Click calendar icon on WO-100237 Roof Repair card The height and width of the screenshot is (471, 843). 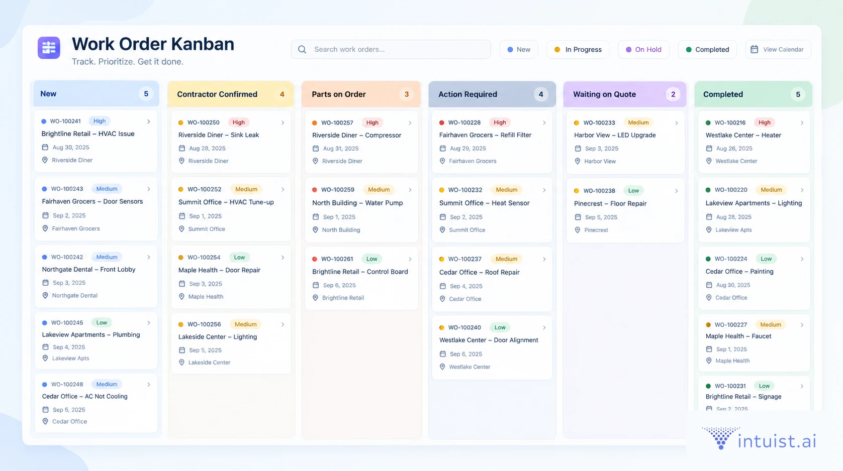[443, 286]
